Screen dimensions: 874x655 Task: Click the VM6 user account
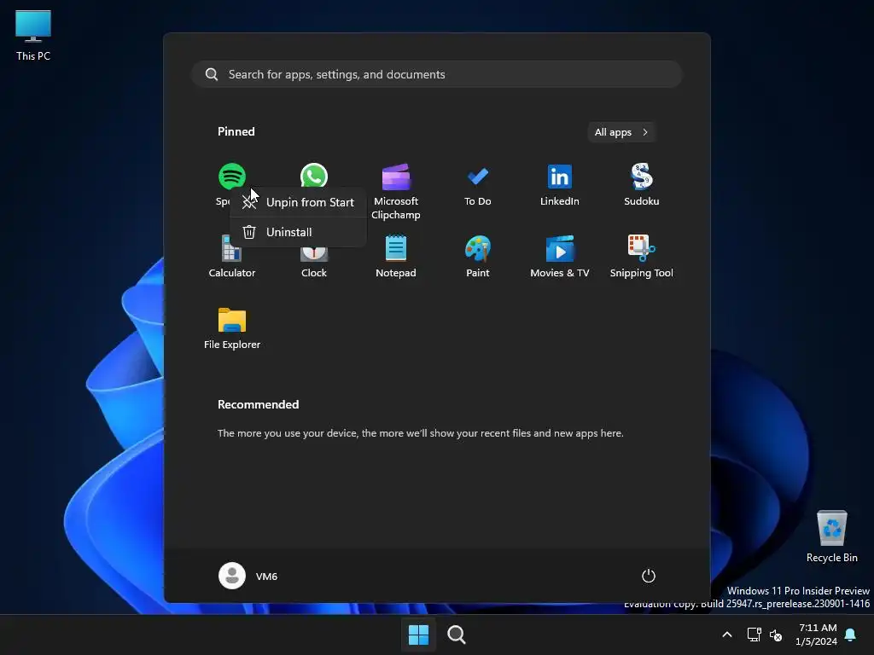point(248,576)
